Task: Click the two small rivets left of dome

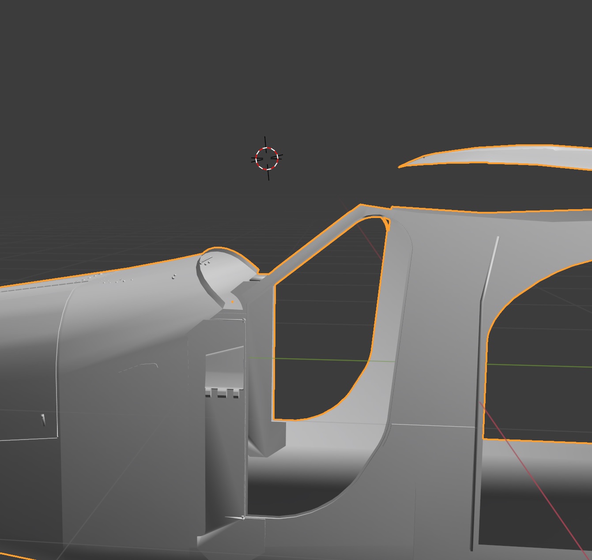Action: click(174, 276)
